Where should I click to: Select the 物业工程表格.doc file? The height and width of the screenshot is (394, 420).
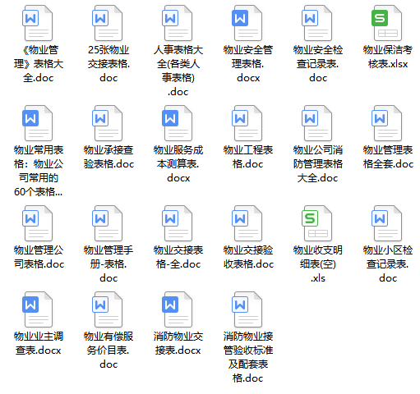coord(247,123)
